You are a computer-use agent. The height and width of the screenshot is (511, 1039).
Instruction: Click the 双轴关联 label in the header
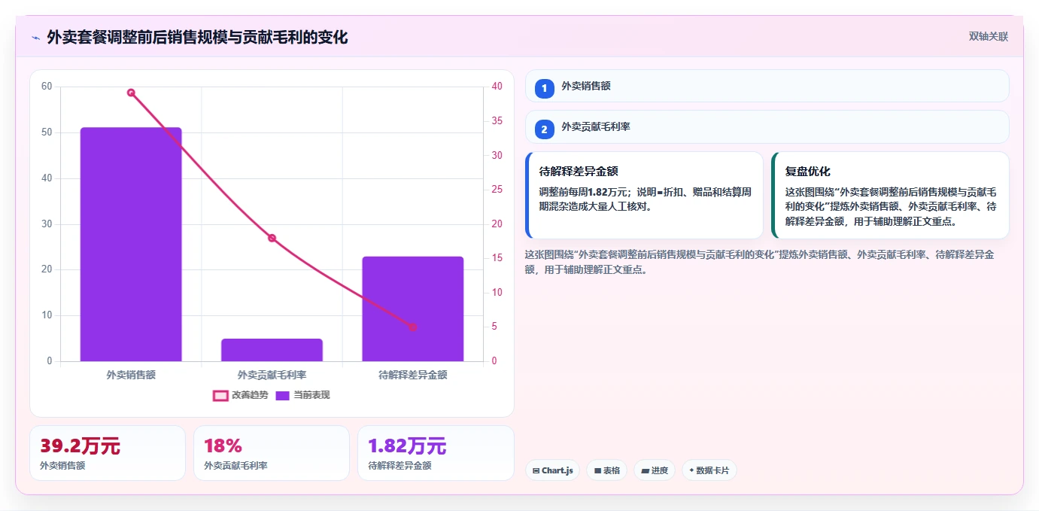[988, 37]
